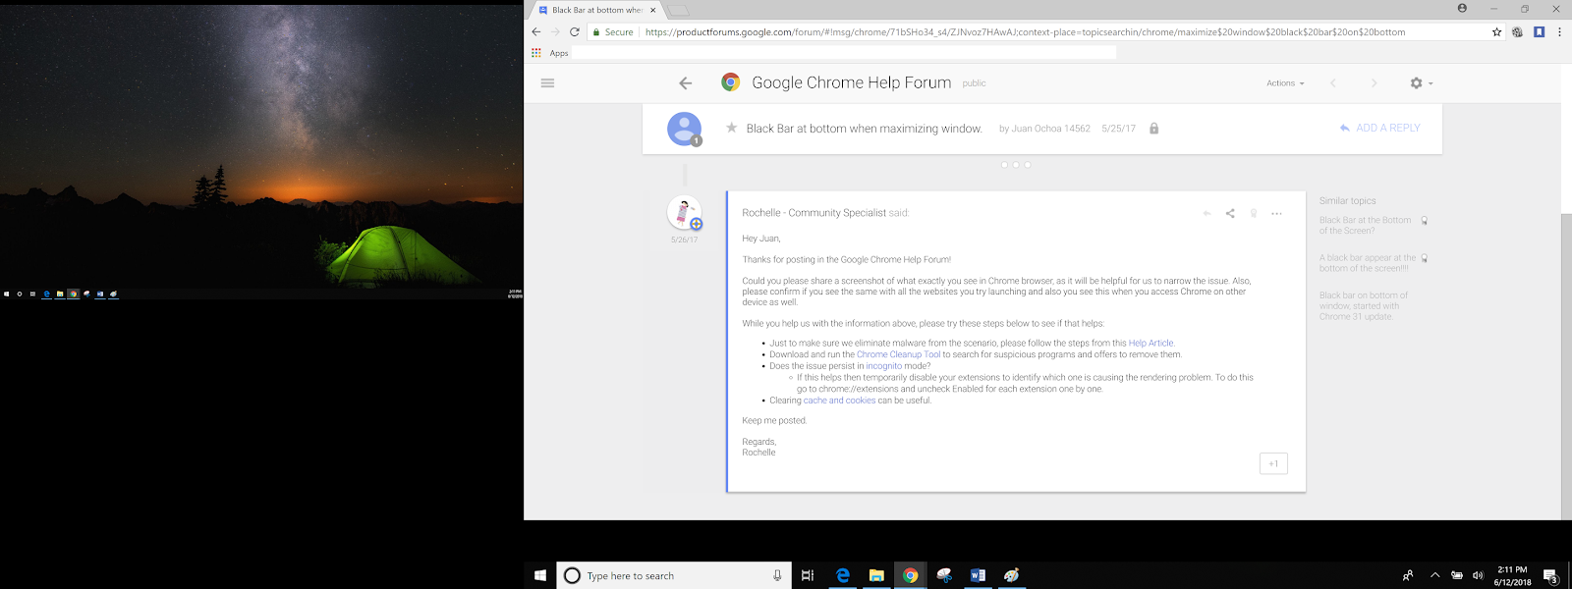The width and height of the screenshot is (1572, 589).
Task: Open the Help Article link
Action: tap(1151, 344)
